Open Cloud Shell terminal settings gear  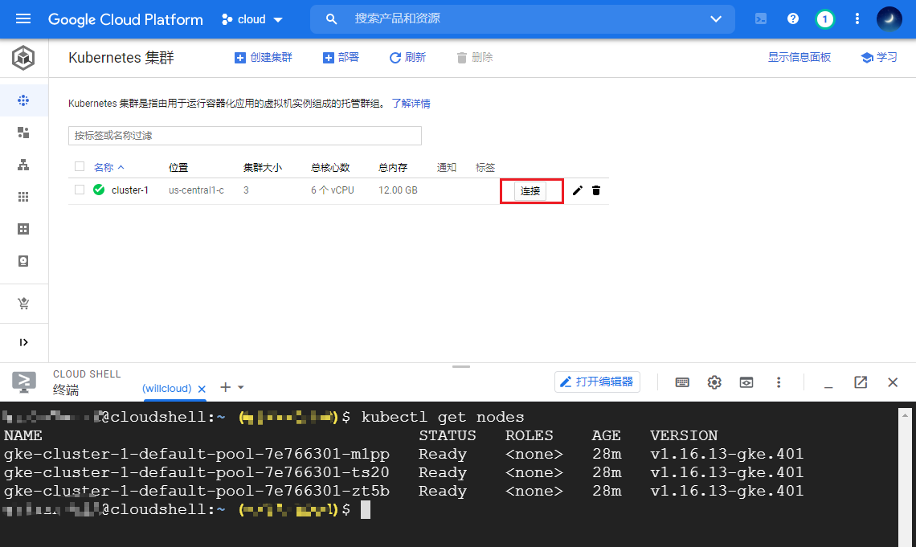714,382
